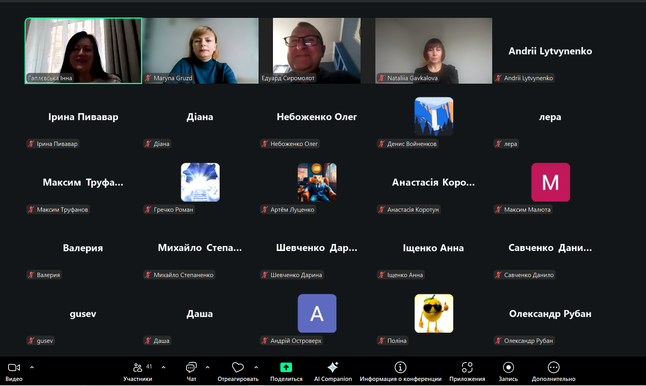
Task: Open AI Companion
Action: pos(333,367)
